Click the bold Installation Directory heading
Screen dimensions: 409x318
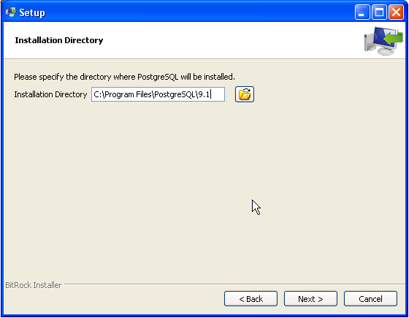coord(59,40)
